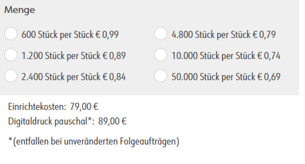Click the 89,00 € digital print value
The height and width of the screenshot is (164, 305).
point(112,122)
